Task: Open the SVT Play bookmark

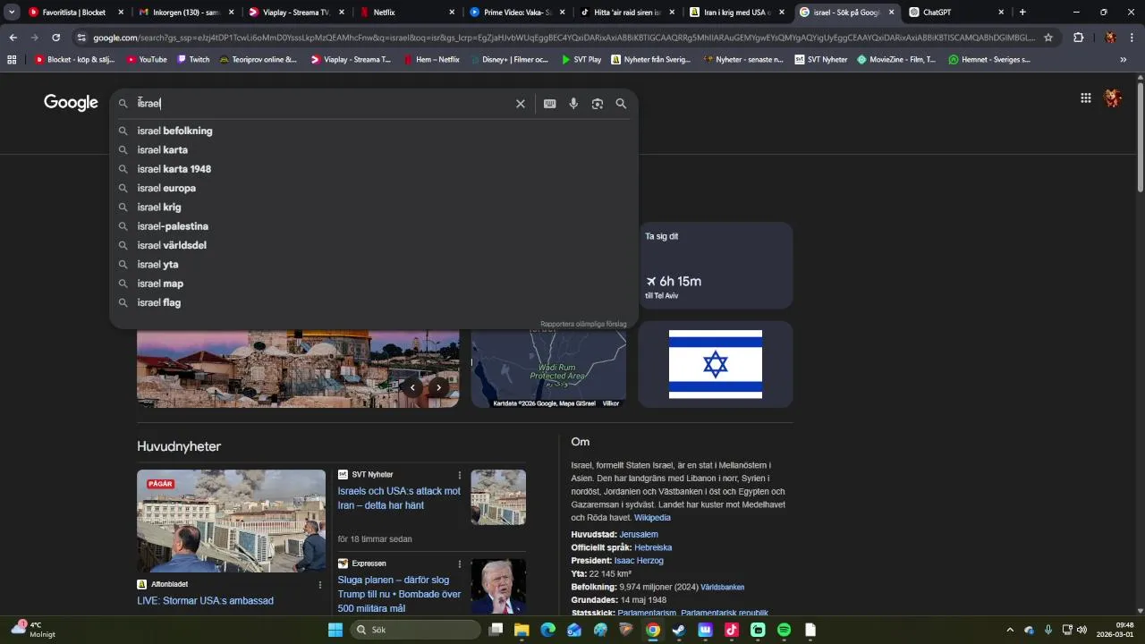Action: (581, 60)
